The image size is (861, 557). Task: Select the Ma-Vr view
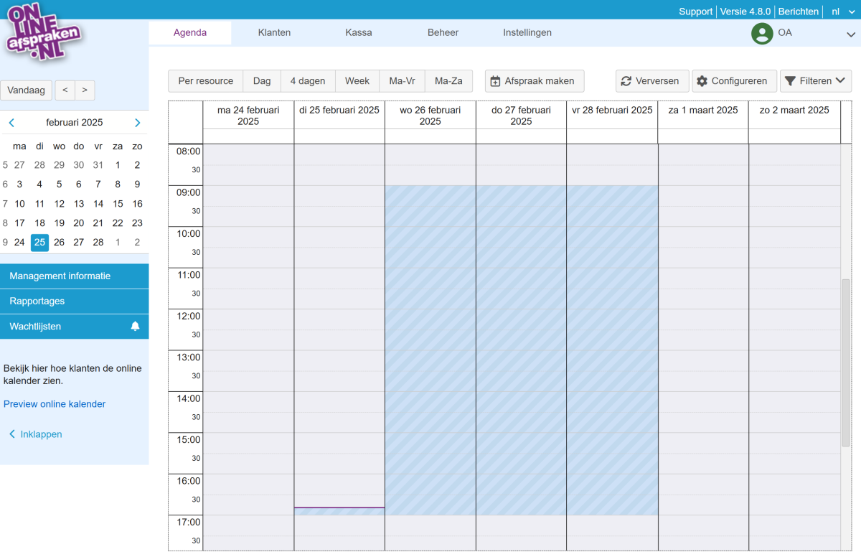click(x=402, y=81)
